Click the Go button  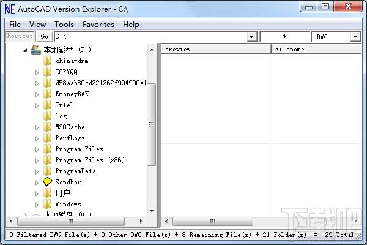click(x=44, y=36)
